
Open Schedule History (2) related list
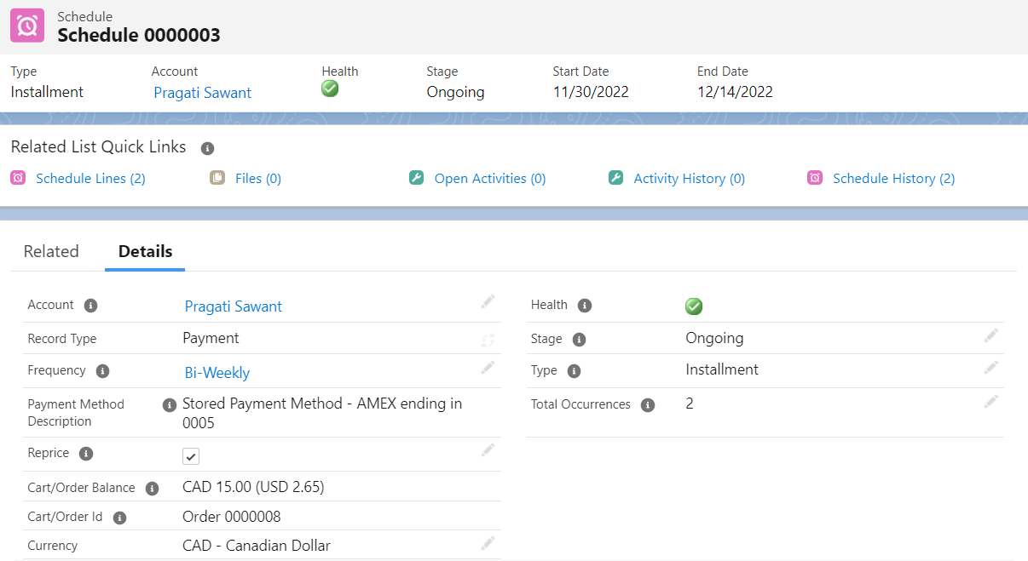coord(893,179)
